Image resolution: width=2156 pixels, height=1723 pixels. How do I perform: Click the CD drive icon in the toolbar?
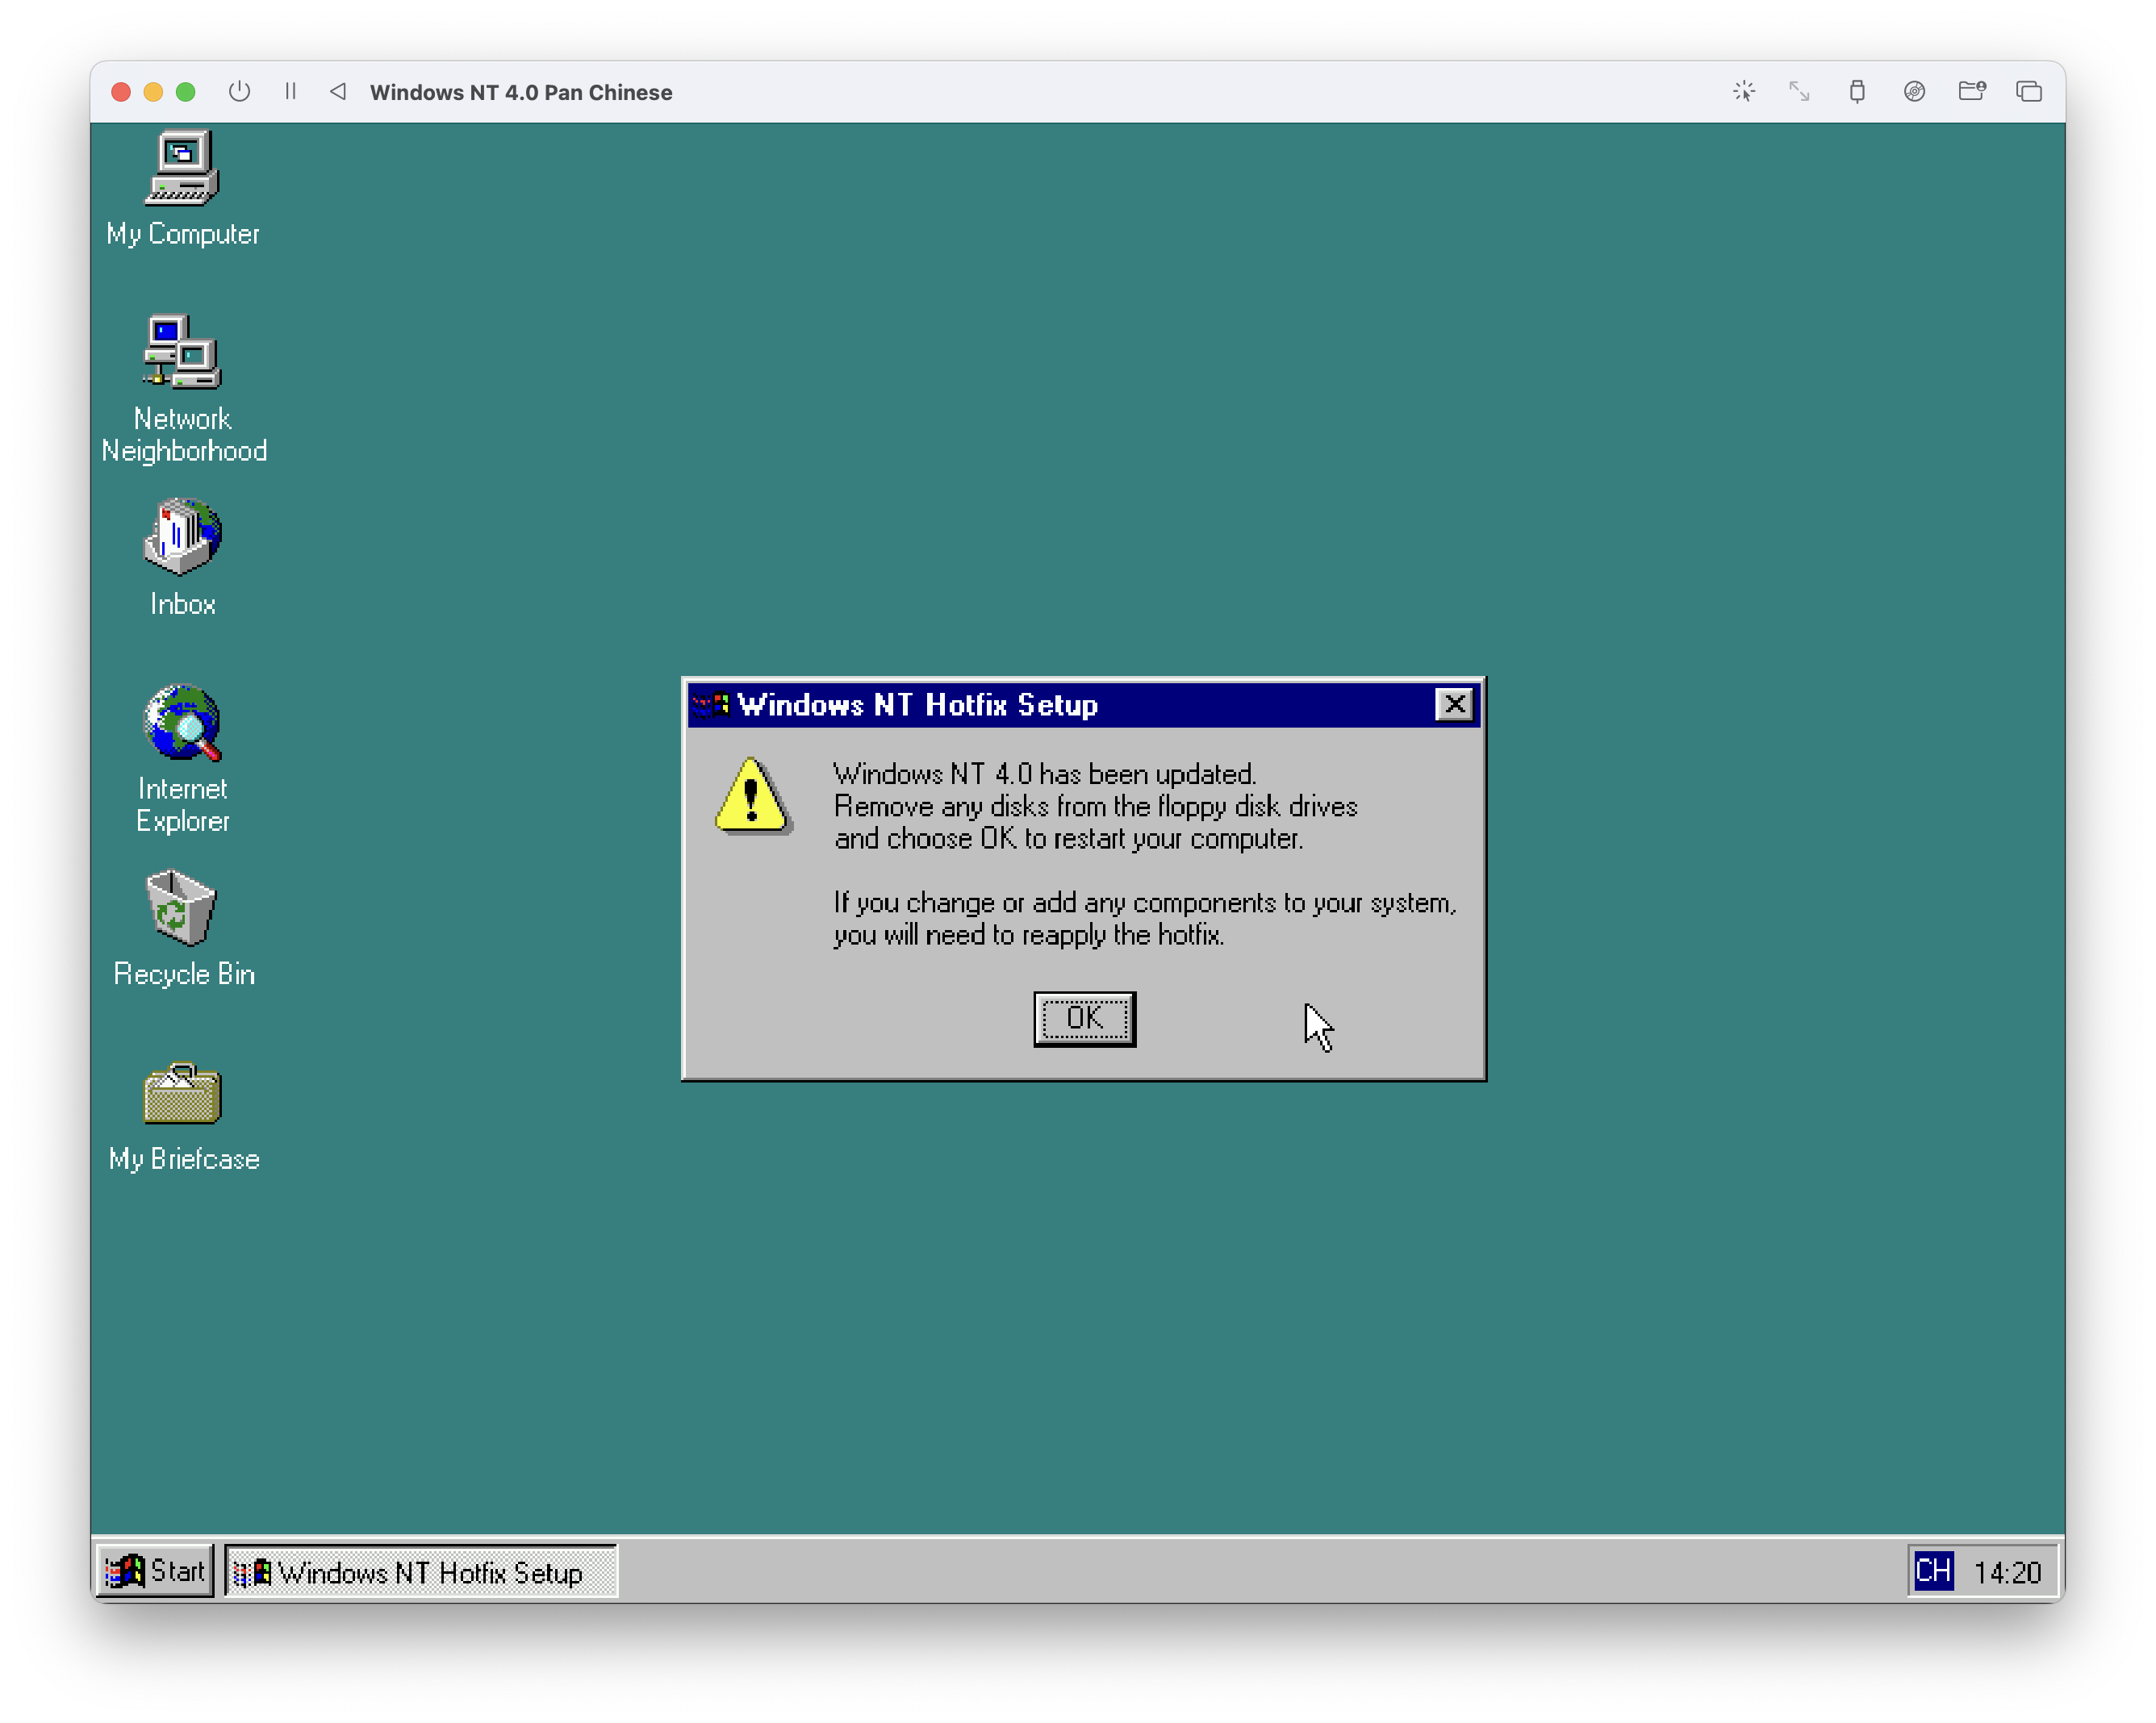tap(1915, 91)
